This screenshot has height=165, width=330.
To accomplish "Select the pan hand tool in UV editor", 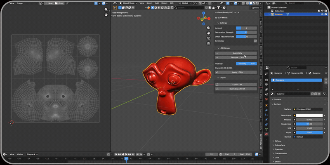I will [106, 15].
